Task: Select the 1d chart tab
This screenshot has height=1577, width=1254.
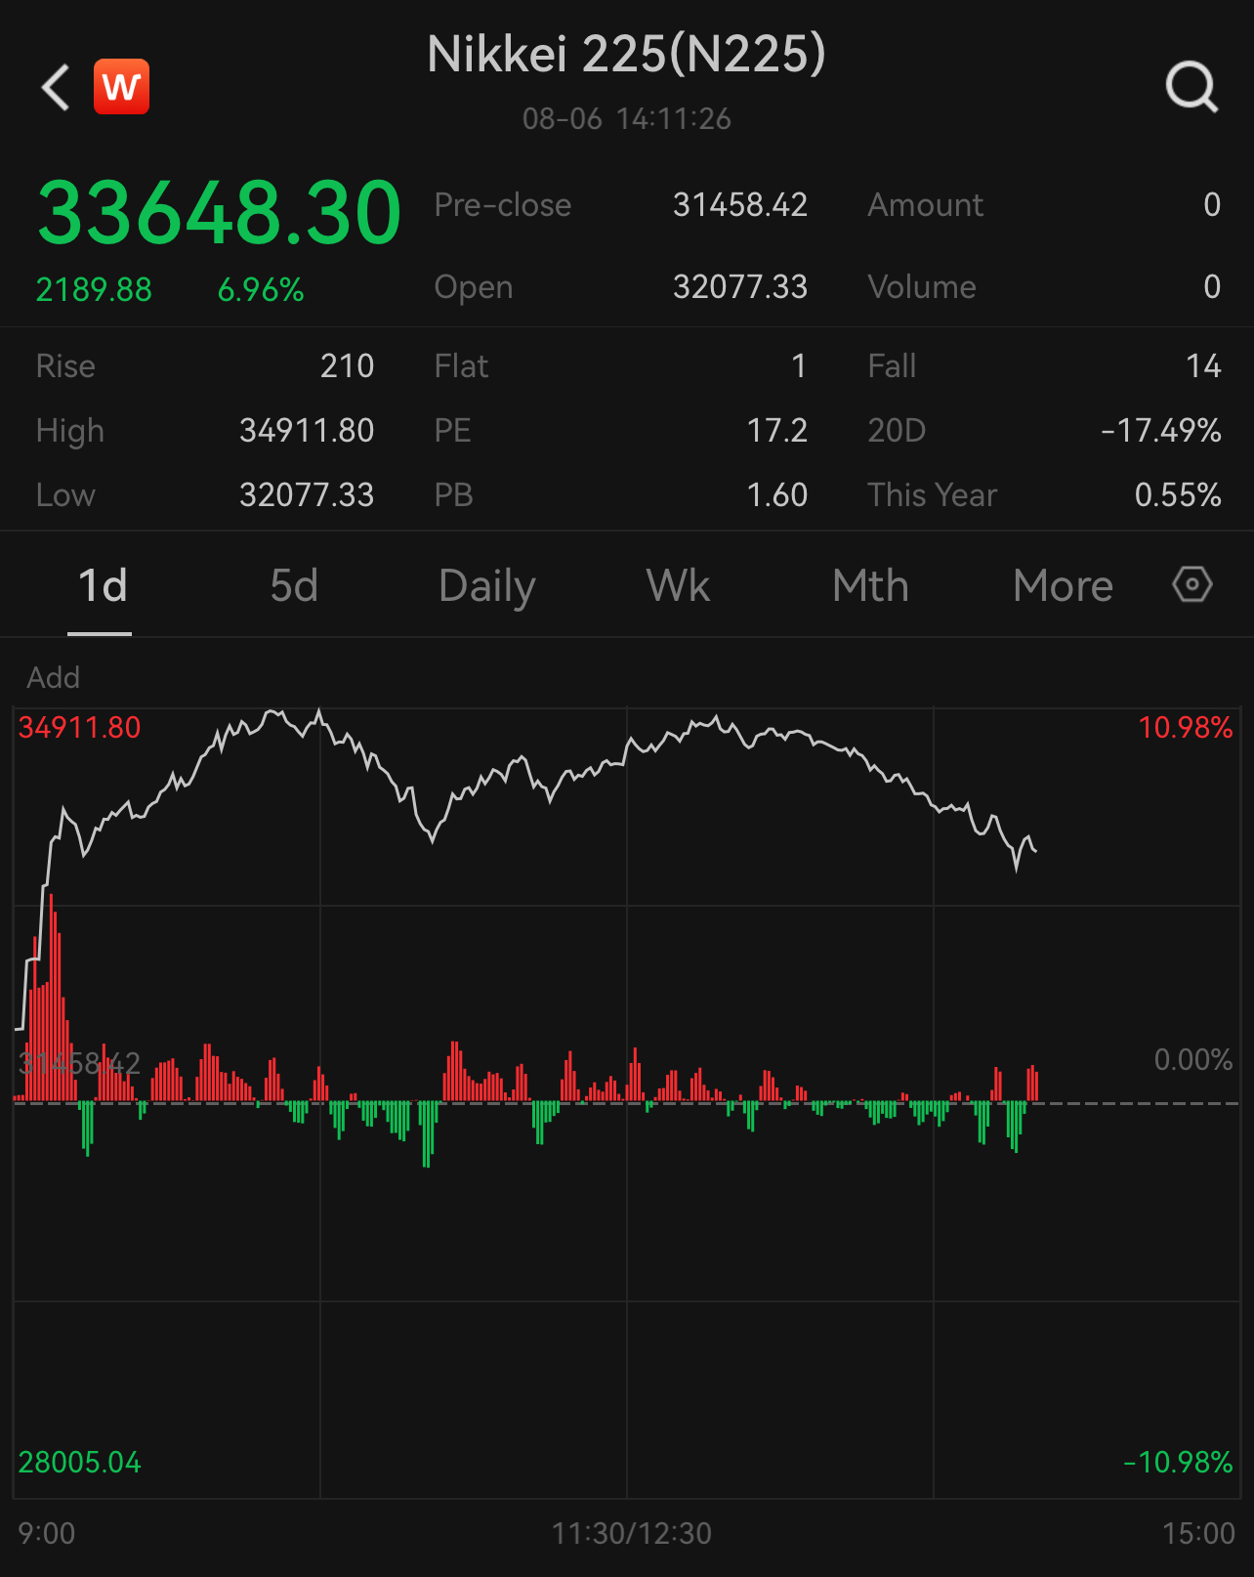Action: click(102, 586)
